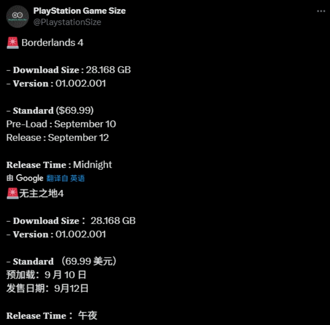Click the Pre-Load : September 10 line
The image size is (330, 325).
[x=61, y=124]
